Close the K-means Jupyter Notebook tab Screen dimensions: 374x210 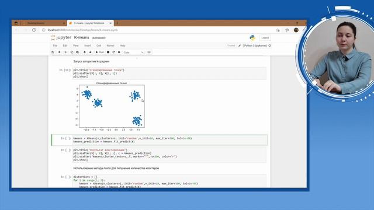pyautogui.click(x=110, y=23)
